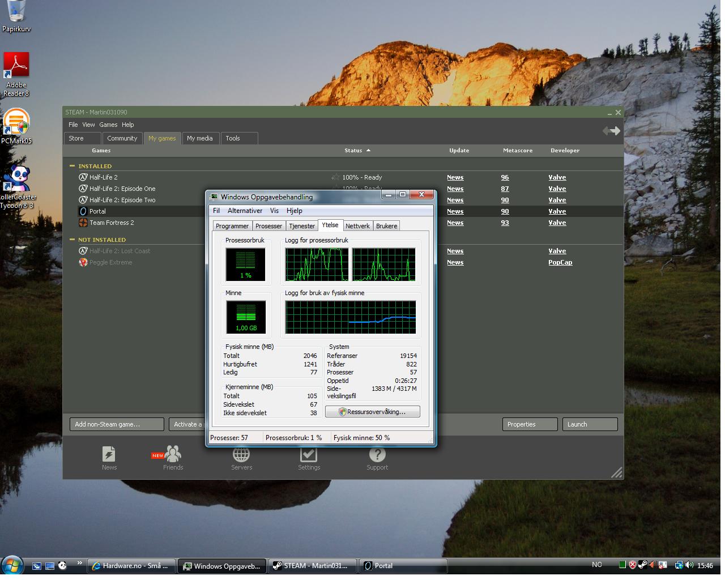Screen dimensions: 725x580
Task: Click the Portal game icon in list
Action: [x=83, y=211]
